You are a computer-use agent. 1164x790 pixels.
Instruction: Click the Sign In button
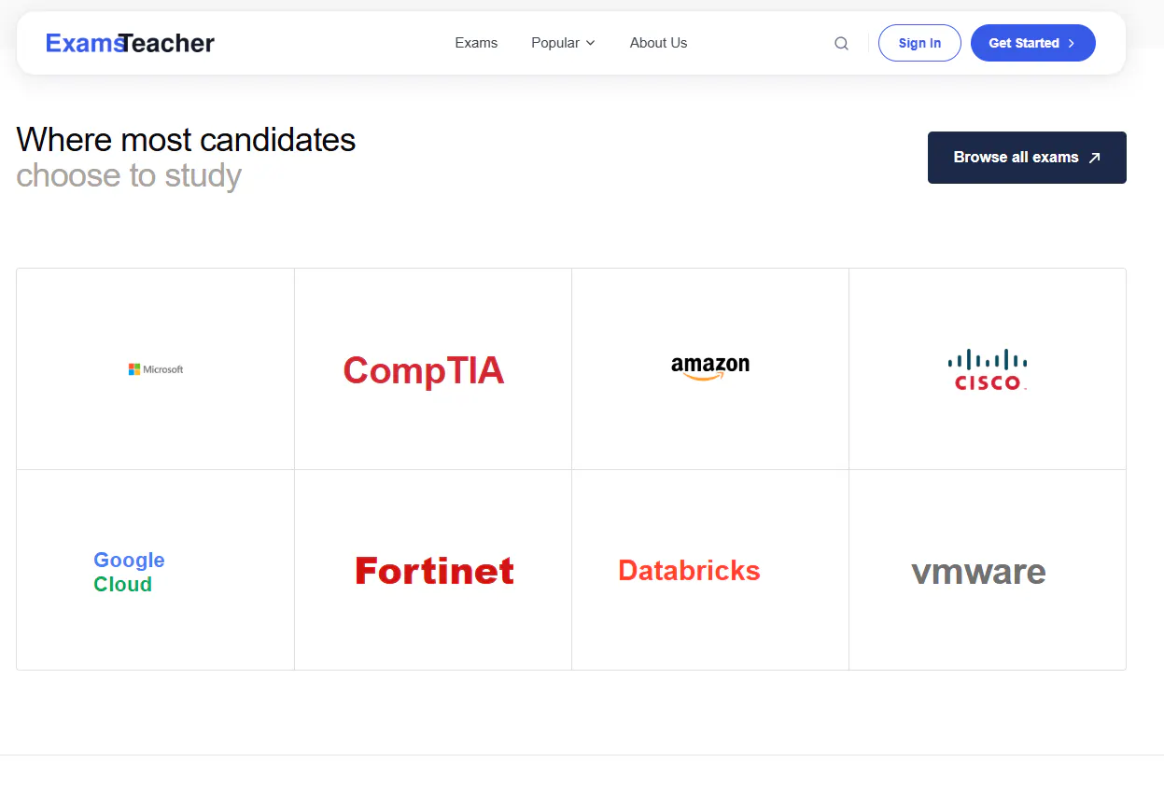tap(919, 43)
